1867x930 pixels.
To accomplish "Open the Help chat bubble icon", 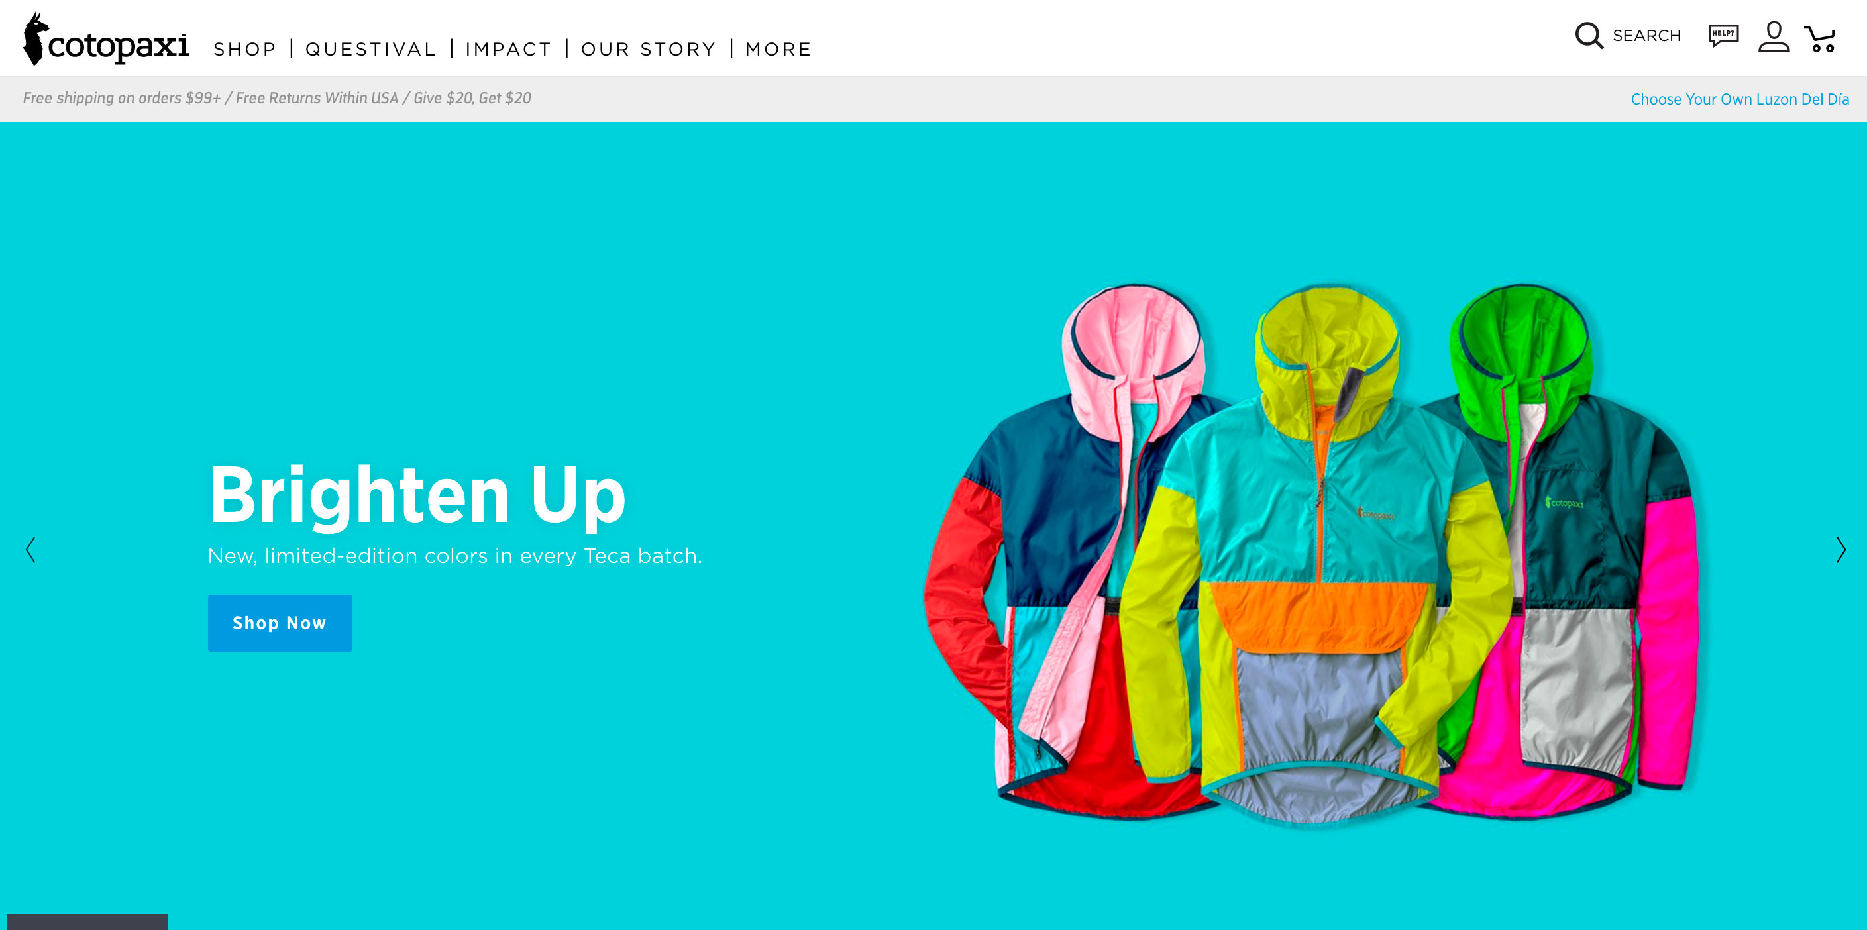I will [x=1723, y=36].
